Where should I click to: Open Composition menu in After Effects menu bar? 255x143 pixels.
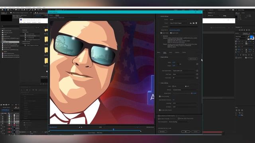point(11,8)
